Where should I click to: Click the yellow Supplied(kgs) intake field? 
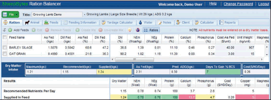[x=114, y=72]
